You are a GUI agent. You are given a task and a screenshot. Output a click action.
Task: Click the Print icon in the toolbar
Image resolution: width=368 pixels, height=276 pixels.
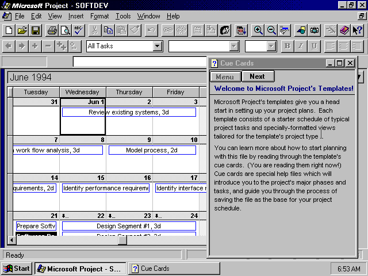point(52,30)
